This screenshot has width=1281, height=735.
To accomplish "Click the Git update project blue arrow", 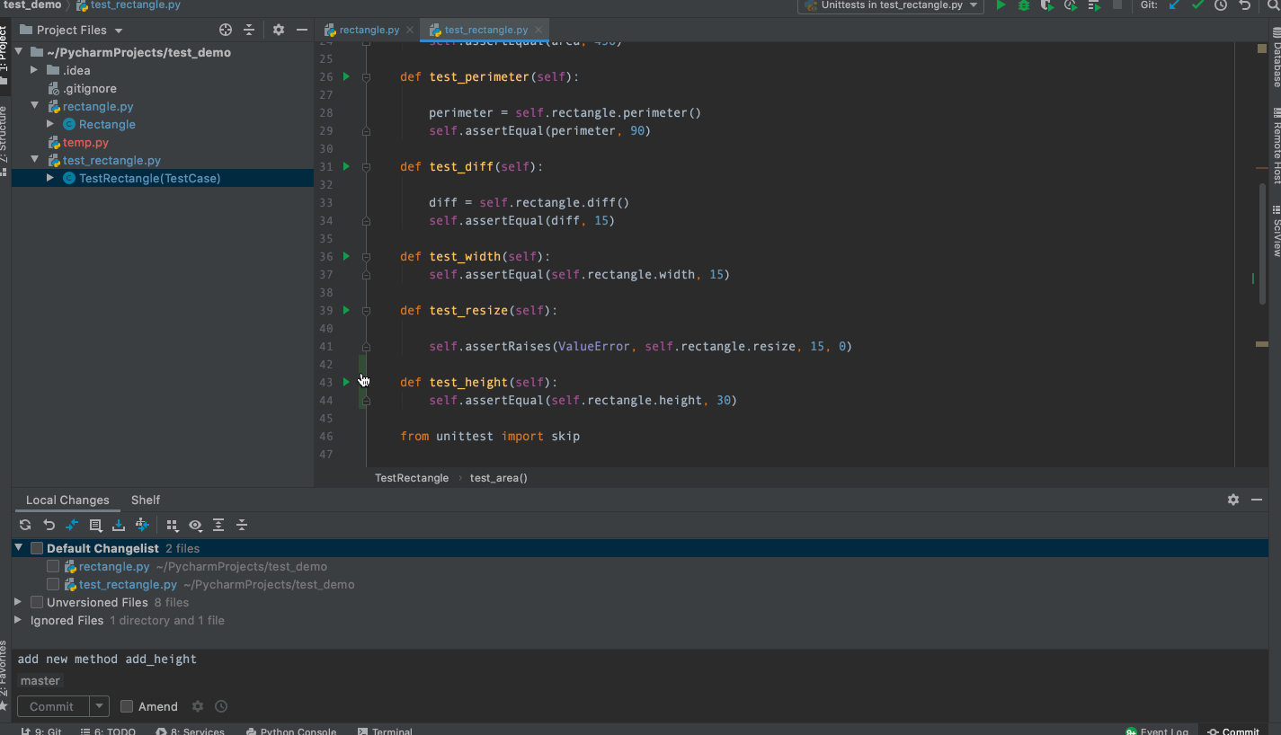I will tap(1174, 5).
